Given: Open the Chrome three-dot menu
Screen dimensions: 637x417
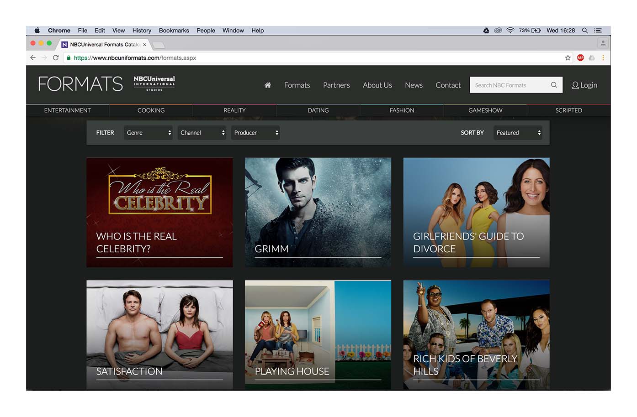Looking at the screenshot, I should point(603,57).
